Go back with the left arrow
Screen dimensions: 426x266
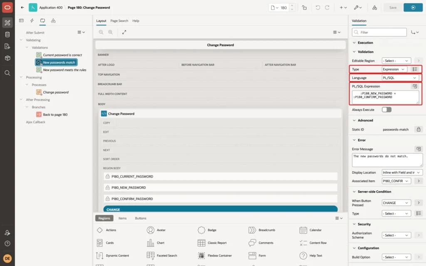click(x=22, y=7)
